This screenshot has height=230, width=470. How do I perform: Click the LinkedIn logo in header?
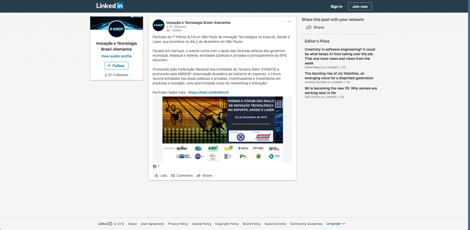point(110,6)
